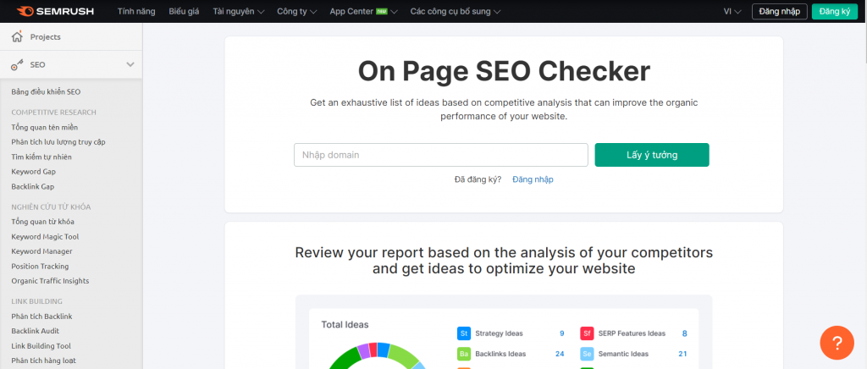Open the Projects home icon
The width and height of the screenshot is (867, 369).
(17, 37)
